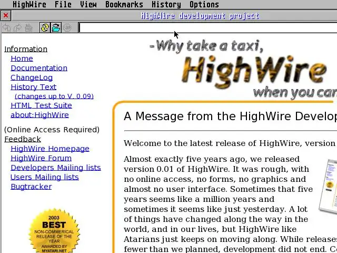This screenshot has width=337, height=253.
Task: Open the Users Mailing lists link
Action: 45,177
